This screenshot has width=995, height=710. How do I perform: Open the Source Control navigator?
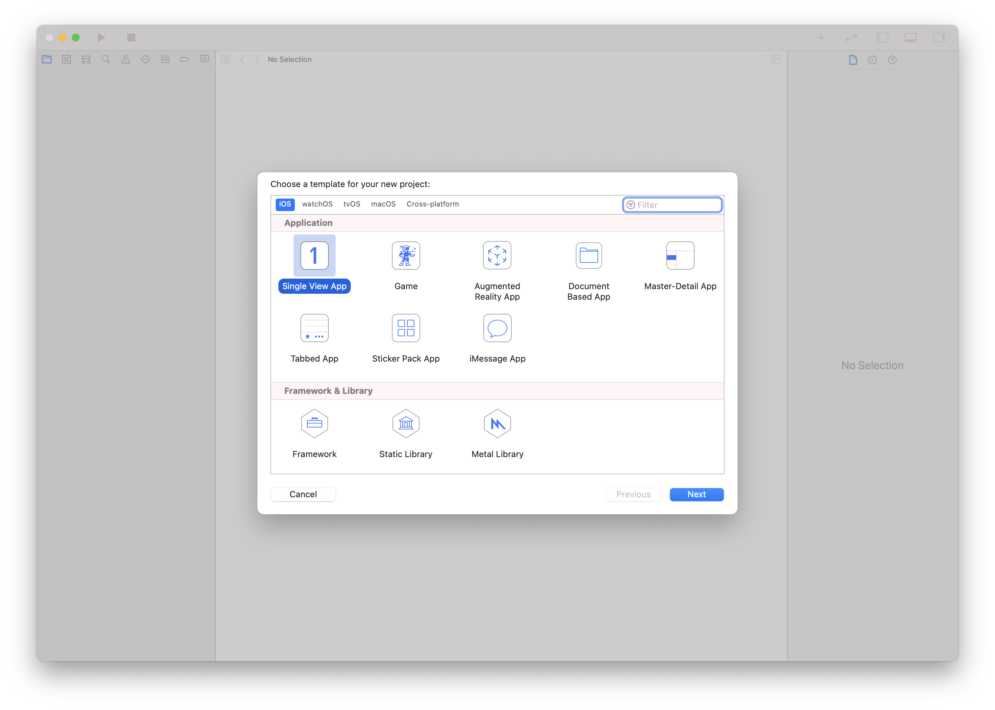coord(66,60)
